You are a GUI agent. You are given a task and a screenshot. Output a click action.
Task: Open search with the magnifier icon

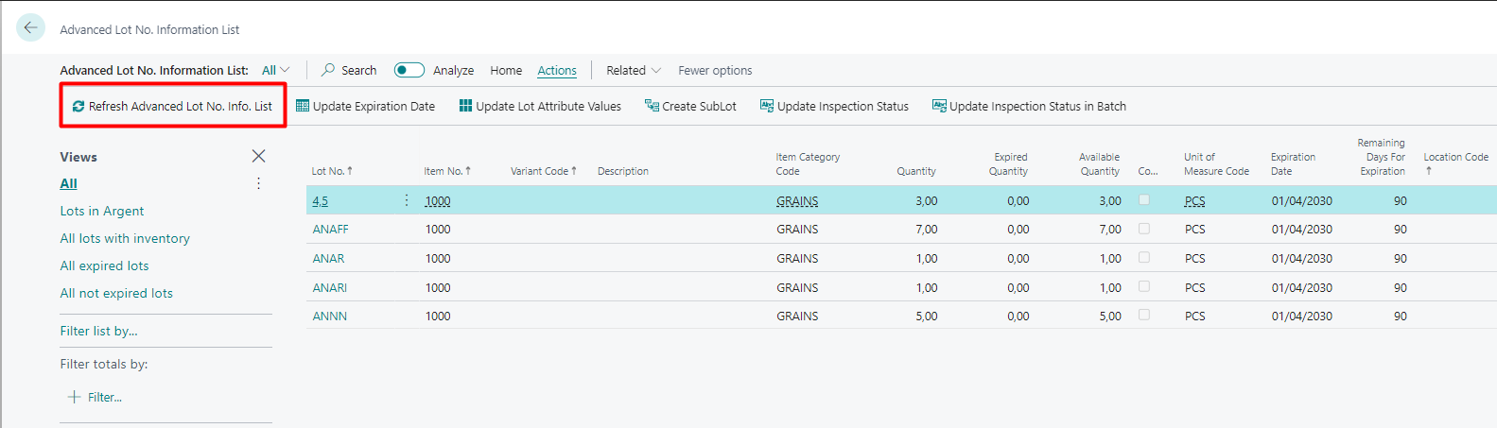coord(328,70)
